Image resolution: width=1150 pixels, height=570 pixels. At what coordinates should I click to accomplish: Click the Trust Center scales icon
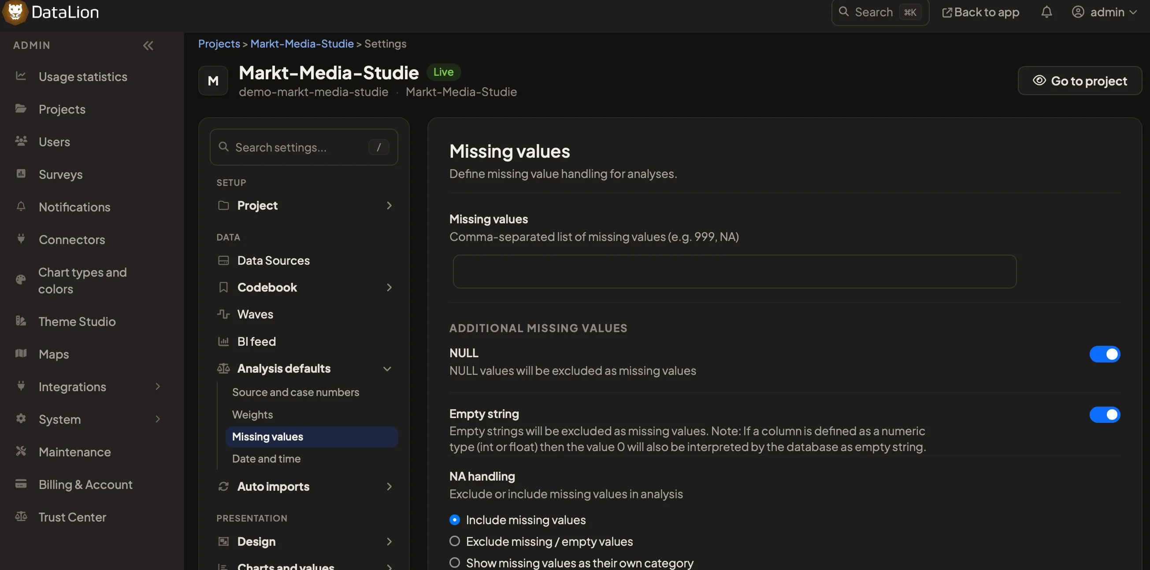(21, 517)
